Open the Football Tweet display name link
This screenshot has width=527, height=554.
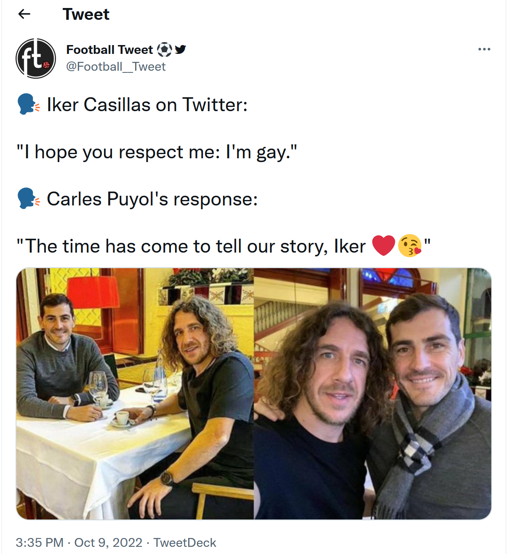(x=109, y=50)
